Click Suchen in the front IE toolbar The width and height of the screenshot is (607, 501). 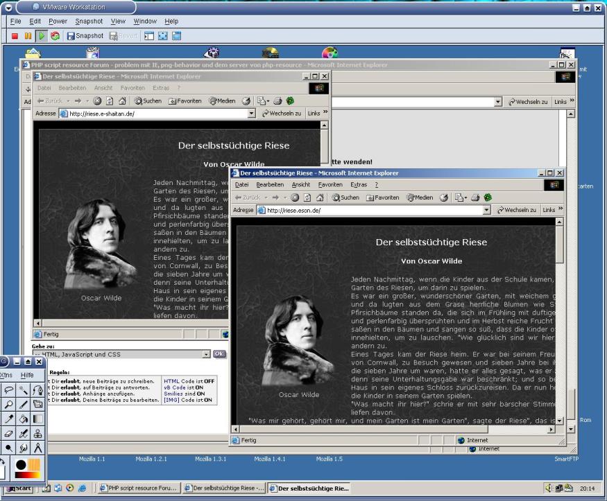click(x=345, y=197)
